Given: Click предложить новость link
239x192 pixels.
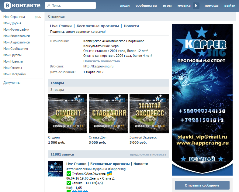Looking at the screenshot, I should click(x=148, y=154).
